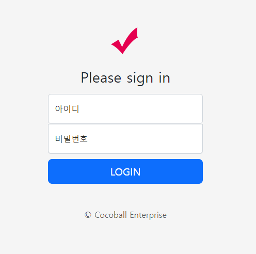Click the LOGIN label text
The image size is (256, 254).
[125, 172]
